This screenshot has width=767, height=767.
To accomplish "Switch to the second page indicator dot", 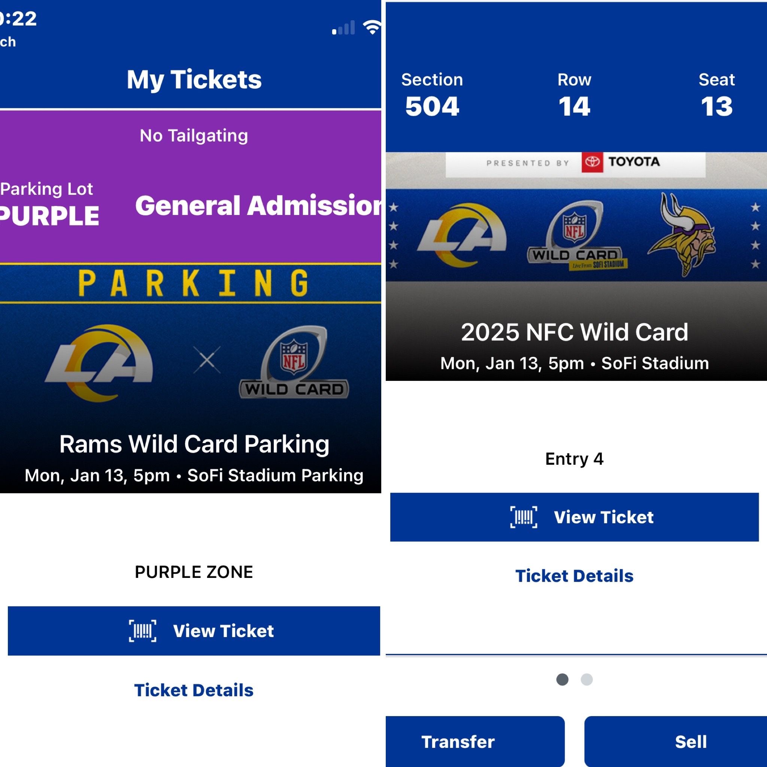I will [586, 679].
